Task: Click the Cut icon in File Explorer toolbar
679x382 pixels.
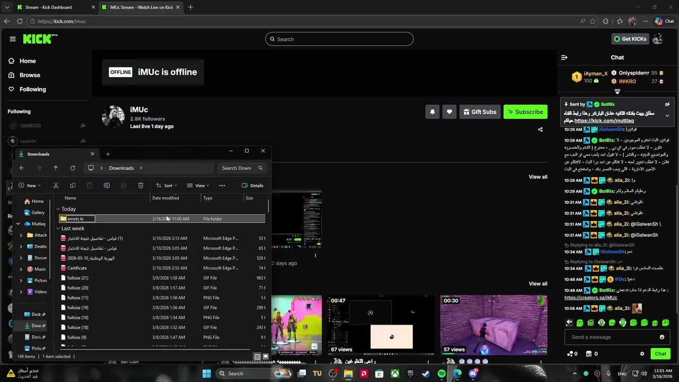Action: (x=56, y=186)
